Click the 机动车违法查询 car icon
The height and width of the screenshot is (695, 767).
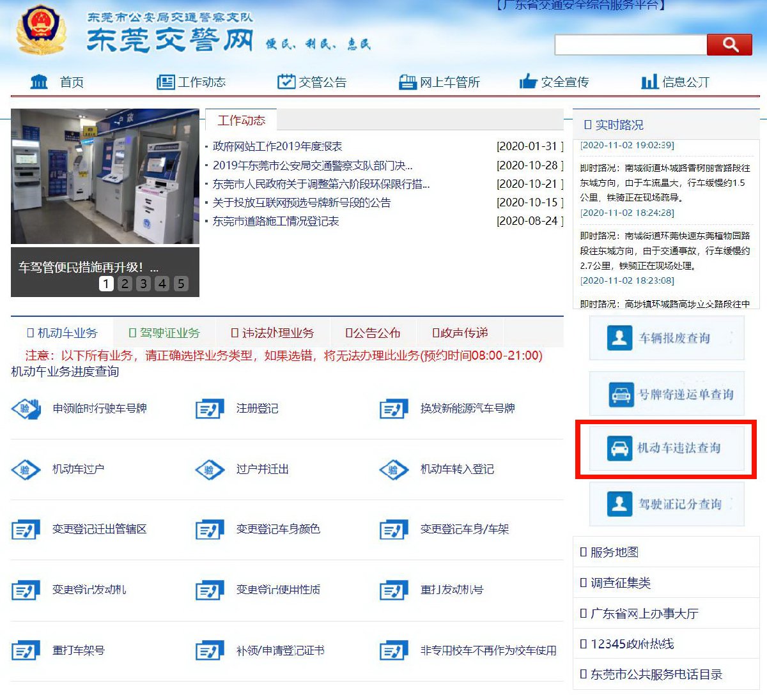(x=619, y=448)
